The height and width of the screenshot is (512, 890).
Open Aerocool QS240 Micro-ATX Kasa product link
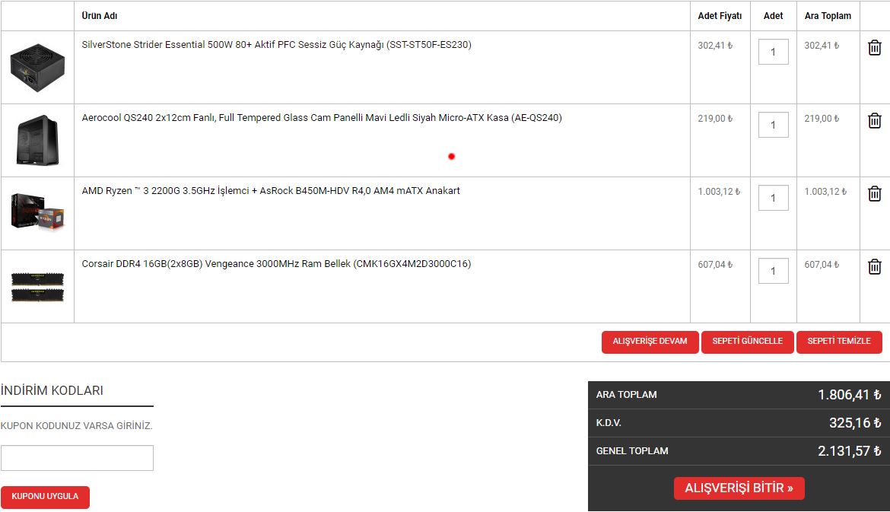(322, 118)
